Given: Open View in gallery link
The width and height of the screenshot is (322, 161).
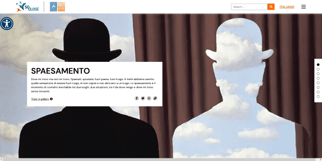Looking at the screenshot, I should click(40, 99).
